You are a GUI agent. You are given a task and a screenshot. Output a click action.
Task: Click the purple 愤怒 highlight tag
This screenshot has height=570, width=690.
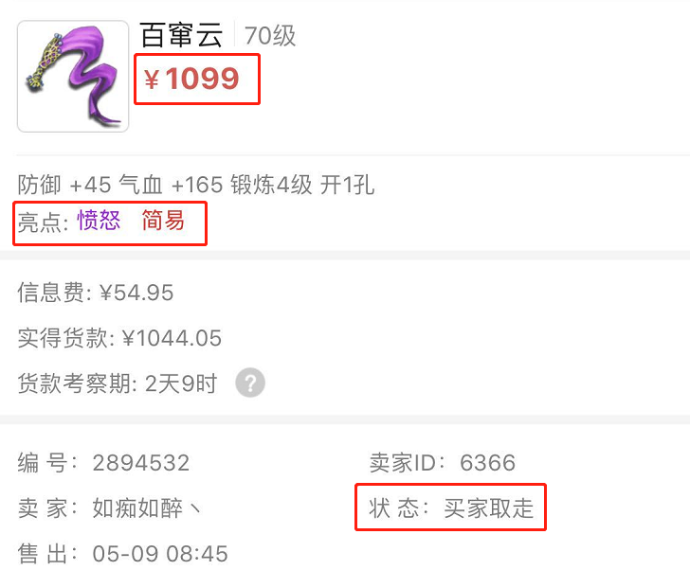pyautogui.click(x=99, y=220)
